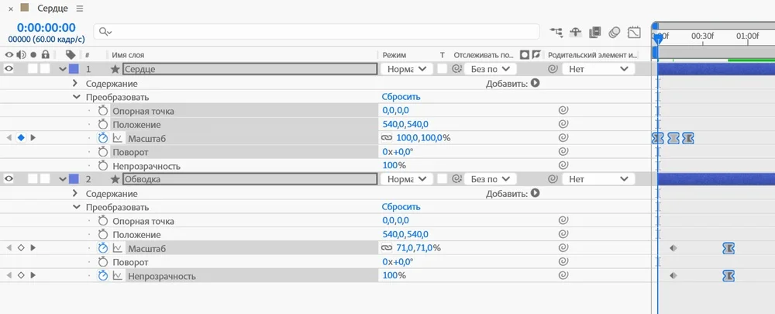Screen dimensions: 775x314
Task: Toggle the shy layers switch icon
Action: 576,33
